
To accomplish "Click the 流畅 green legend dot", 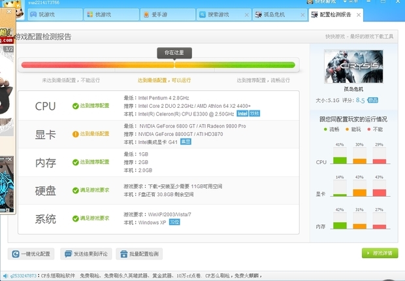I will pyautogui.click(x=325, y=129).
